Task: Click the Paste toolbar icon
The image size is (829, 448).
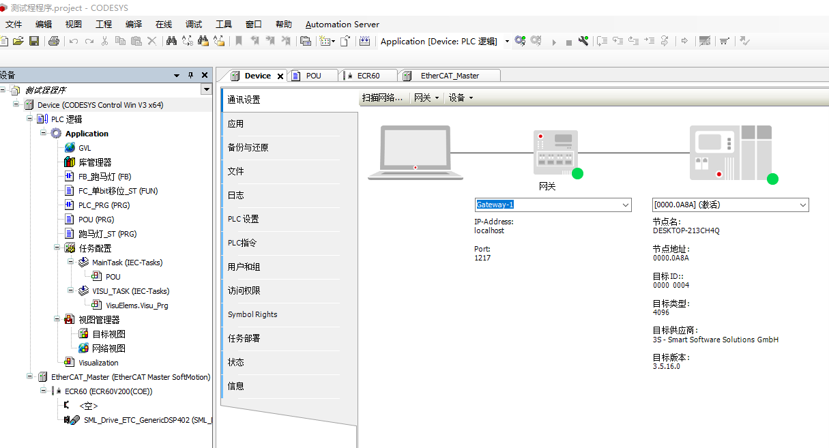Action: tap(136, 41)
